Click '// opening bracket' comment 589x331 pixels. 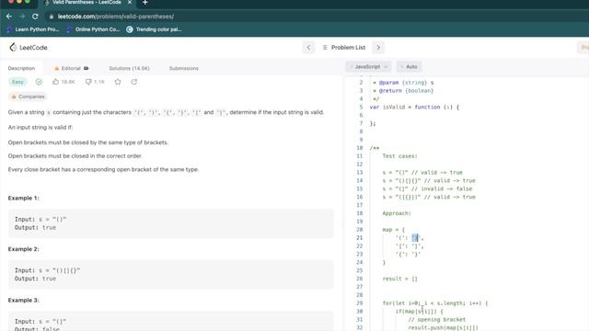tap(436, 320)
